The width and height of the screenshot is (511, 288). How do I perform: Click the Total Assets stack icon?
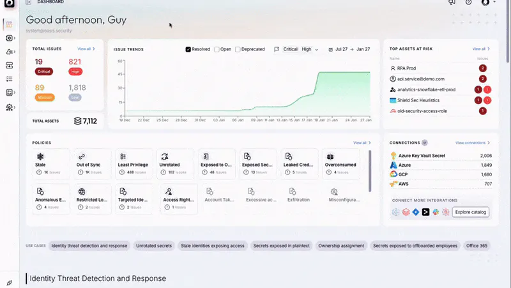77,121
